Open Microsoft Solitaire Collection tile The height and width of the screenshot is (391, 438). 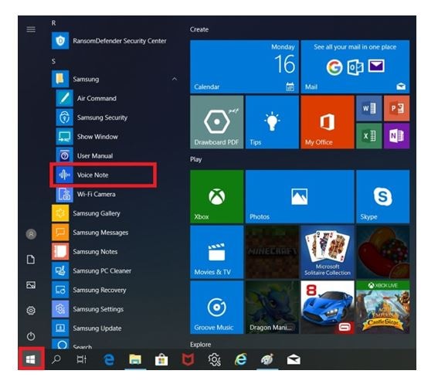(x=328, y=252)
